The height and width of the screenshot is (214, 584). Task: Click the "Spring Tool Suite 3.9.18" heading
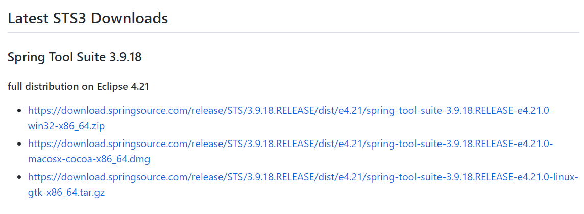pyautogui.click(x=75, y=57)
